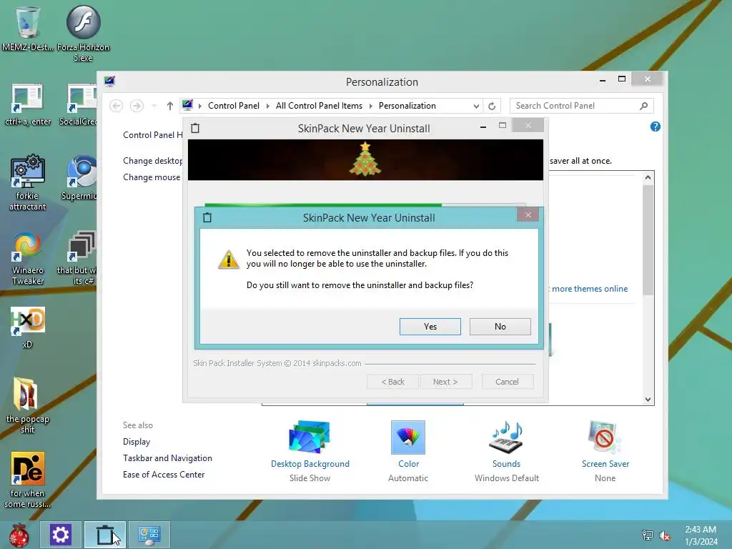The height and width of the screenshot is (549, 732).
Task: Select the Forza Horizon 5.exe desktop icon
Action: (83, 34)
